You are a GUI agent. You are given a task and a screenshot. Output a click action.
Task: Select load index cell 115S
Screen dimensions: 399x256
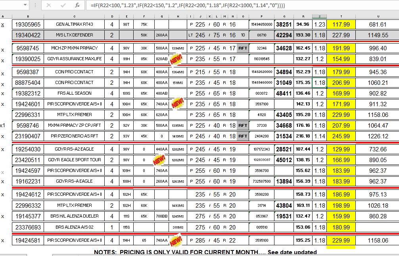click(126, 227)
